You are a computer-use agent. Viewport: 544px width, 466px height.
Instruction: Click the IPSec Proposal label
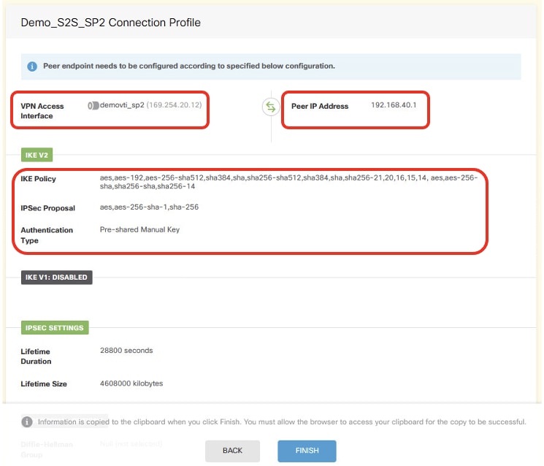pyautogui.click(x=48, y=208)
